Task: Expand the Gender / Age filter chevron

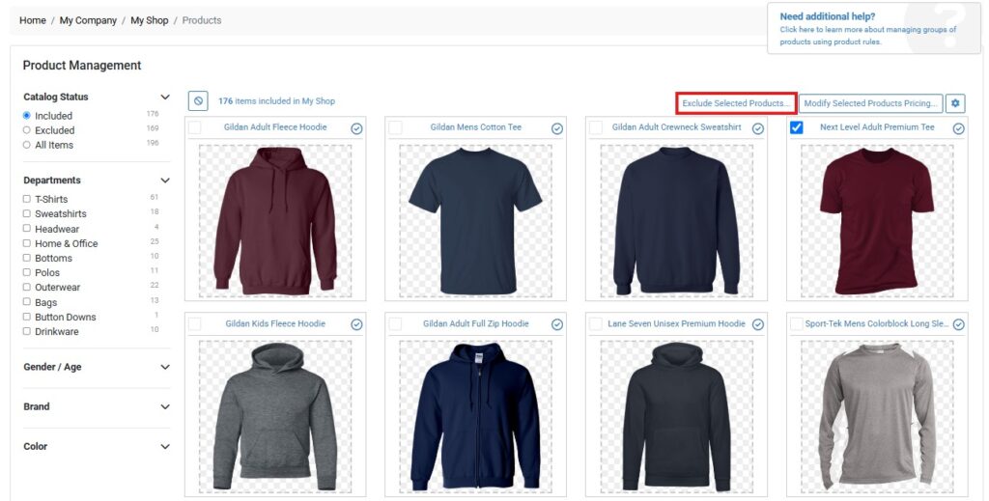Action: click(x=164, y=367)
